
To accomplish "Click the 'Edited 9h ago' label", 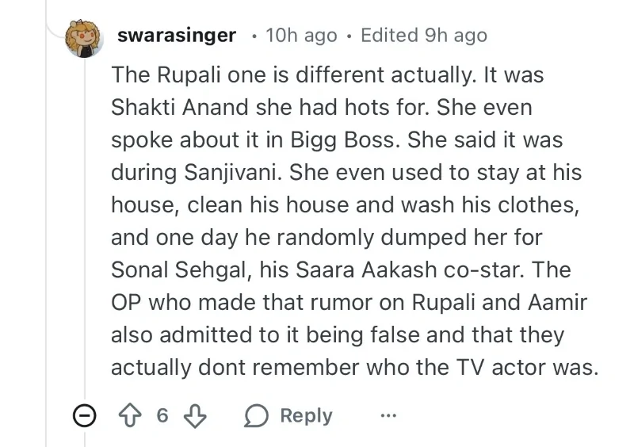I will (424, 36).
